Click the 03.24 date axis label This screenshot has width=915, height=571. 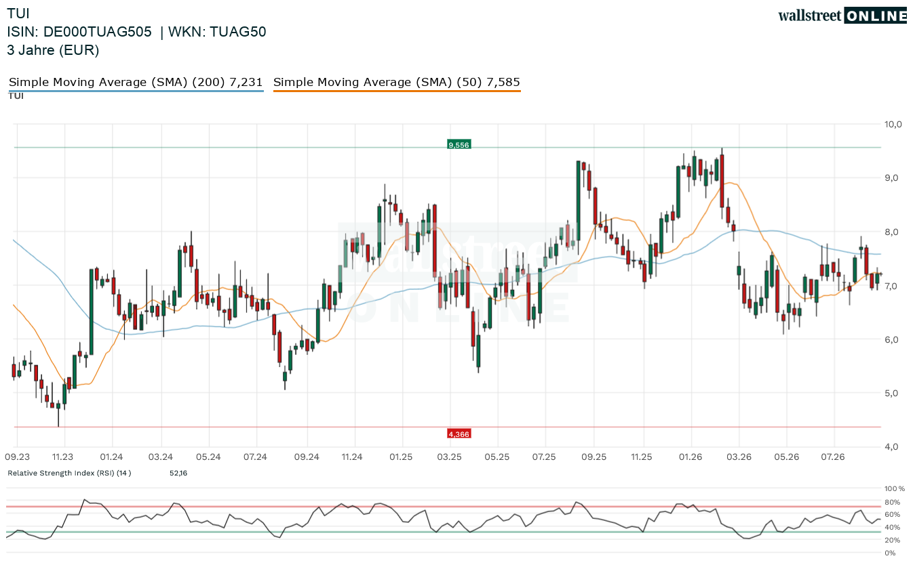point(161,457)
